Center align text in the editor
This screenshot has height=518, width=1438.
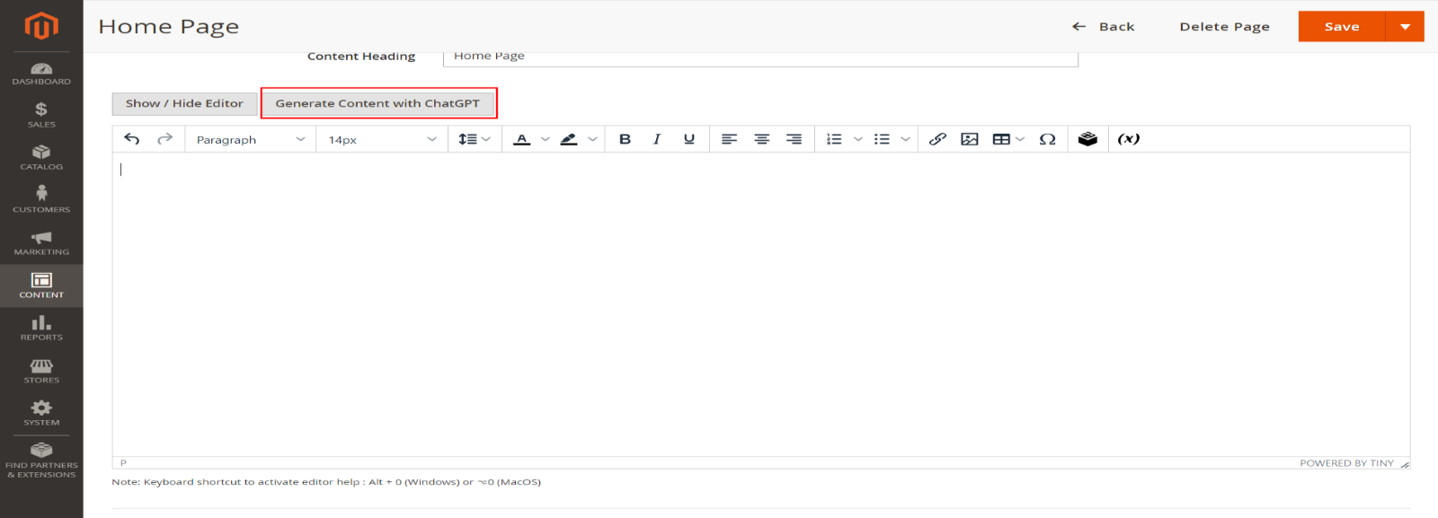(761, 139)
